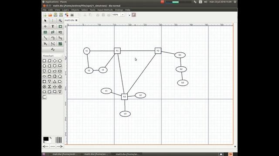Choose line style middle button
Screen dimensions: 279x156
click(53, 146)
